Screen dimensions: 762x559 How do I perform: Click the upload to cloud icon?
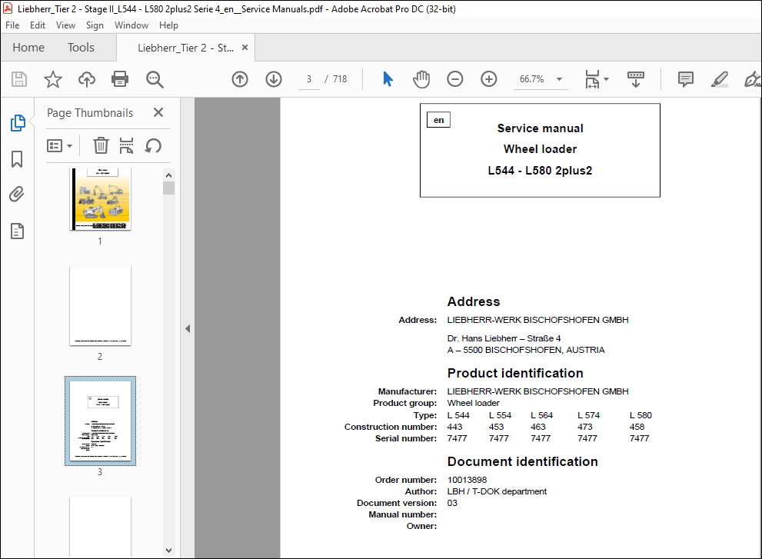point(87,78)
